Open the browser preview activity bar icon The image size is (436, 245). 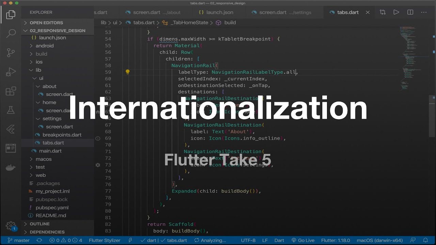pyautogui.click(x=11, y=148)
